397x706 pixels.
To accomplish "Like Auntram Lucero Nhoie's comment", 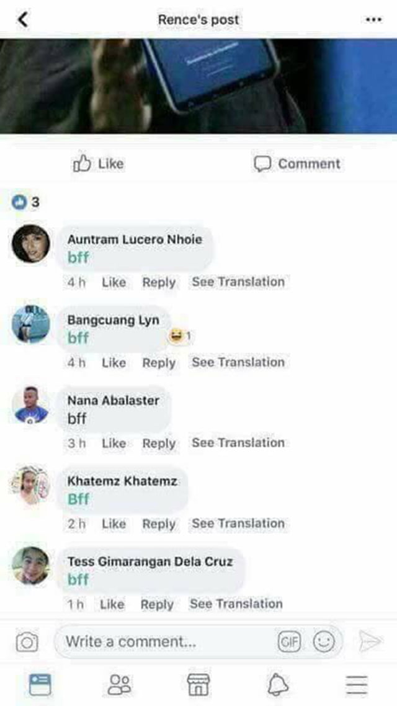I will click(x=114, y=282).
